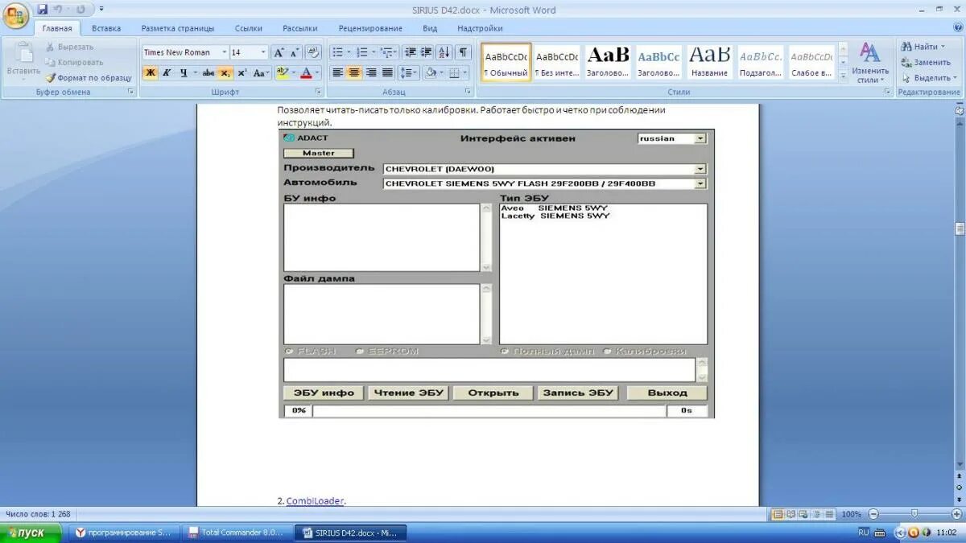
Task: Decrease paragraph indent
Action: (x=411, y=52)
